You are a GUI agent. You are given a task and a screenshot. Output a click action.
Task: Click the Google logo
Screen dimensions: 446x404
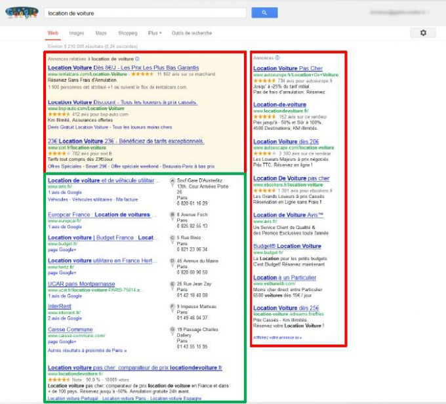tap(22, 12)
